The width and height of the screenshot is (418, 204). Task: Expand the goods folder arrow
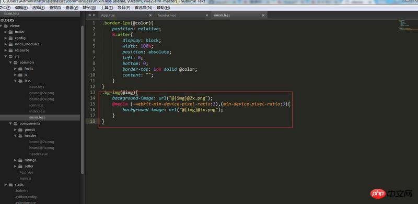tap(15, 130)
